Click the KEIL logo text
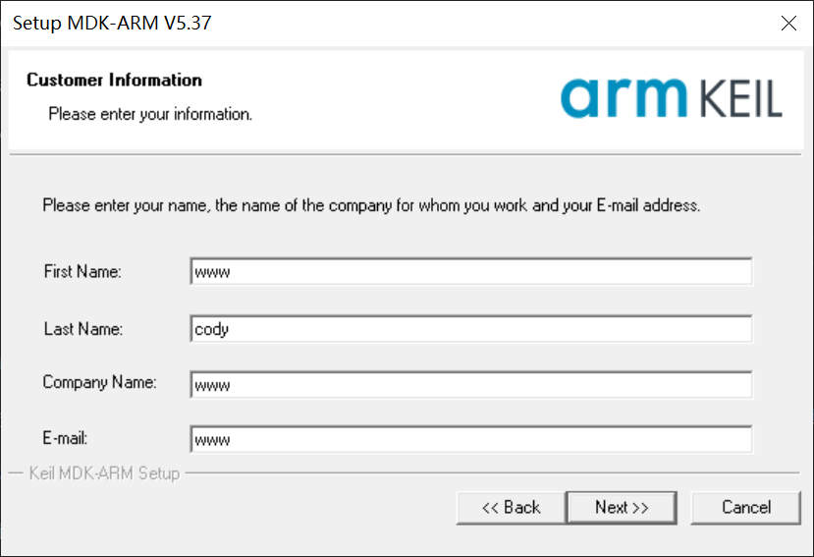The image size is (814, 557). click(741, 99)
